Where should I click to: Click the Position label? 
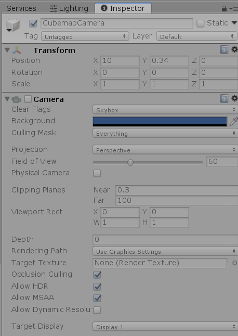tap(25, 61)
